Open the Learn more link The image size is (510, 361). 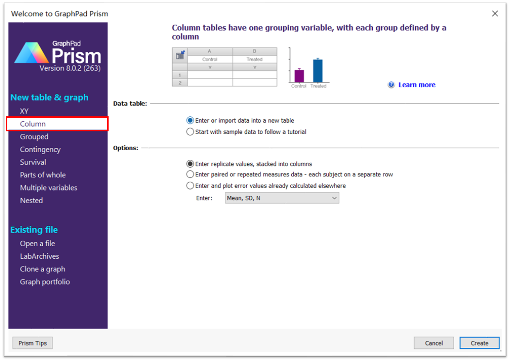coord(416,85)
